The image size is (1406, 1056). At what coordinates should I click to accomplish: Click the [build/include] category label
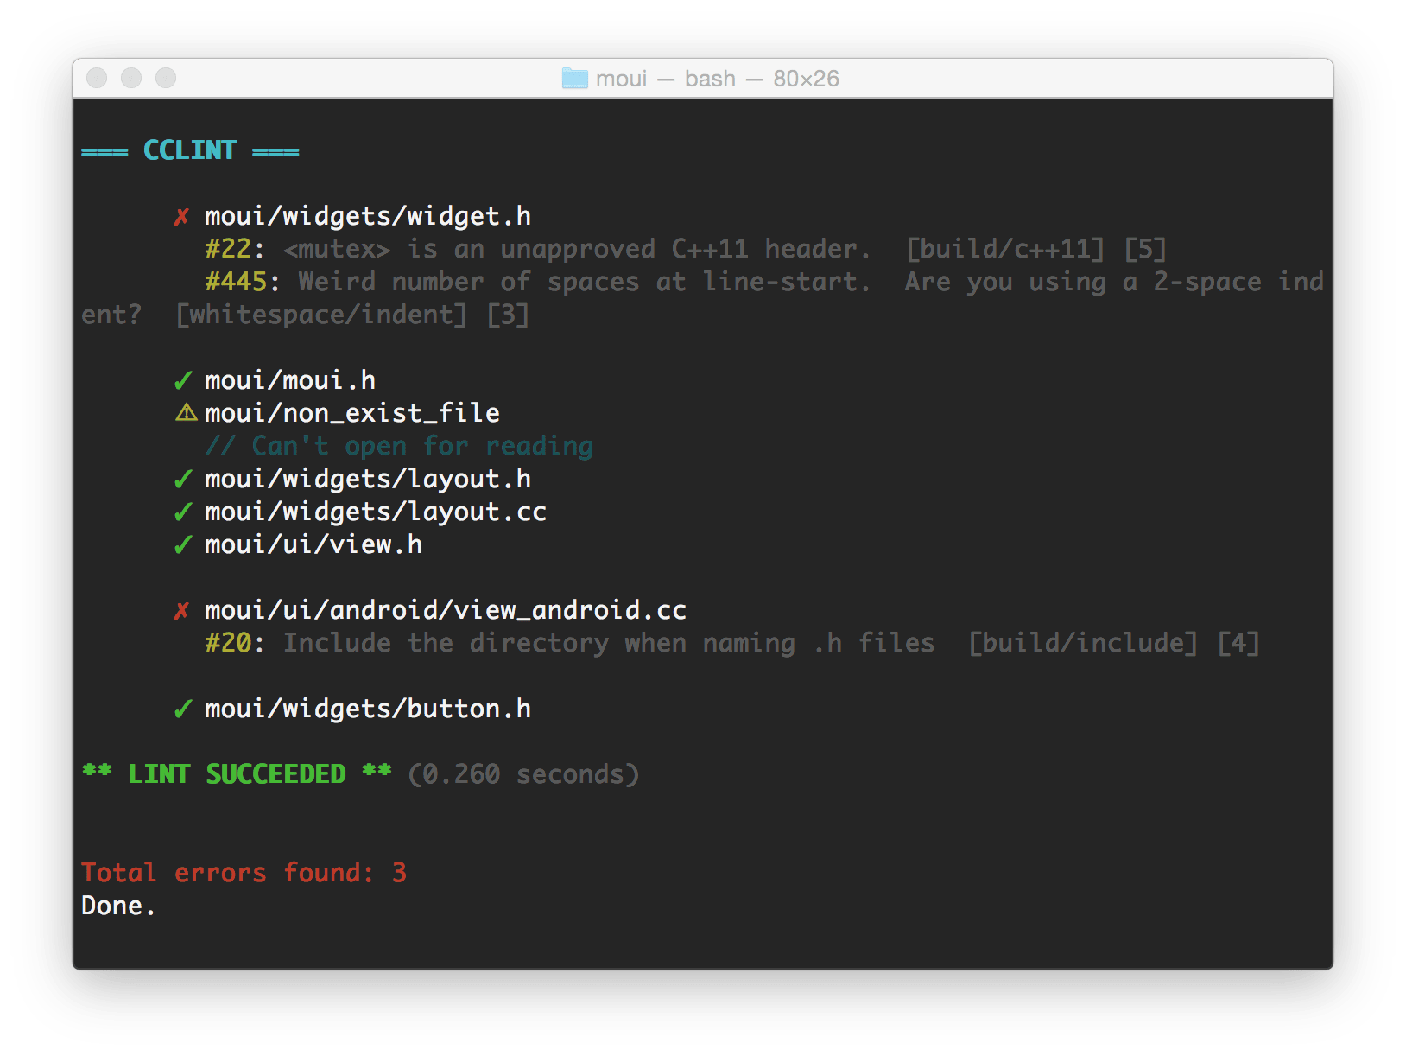tap(1083, 643)
